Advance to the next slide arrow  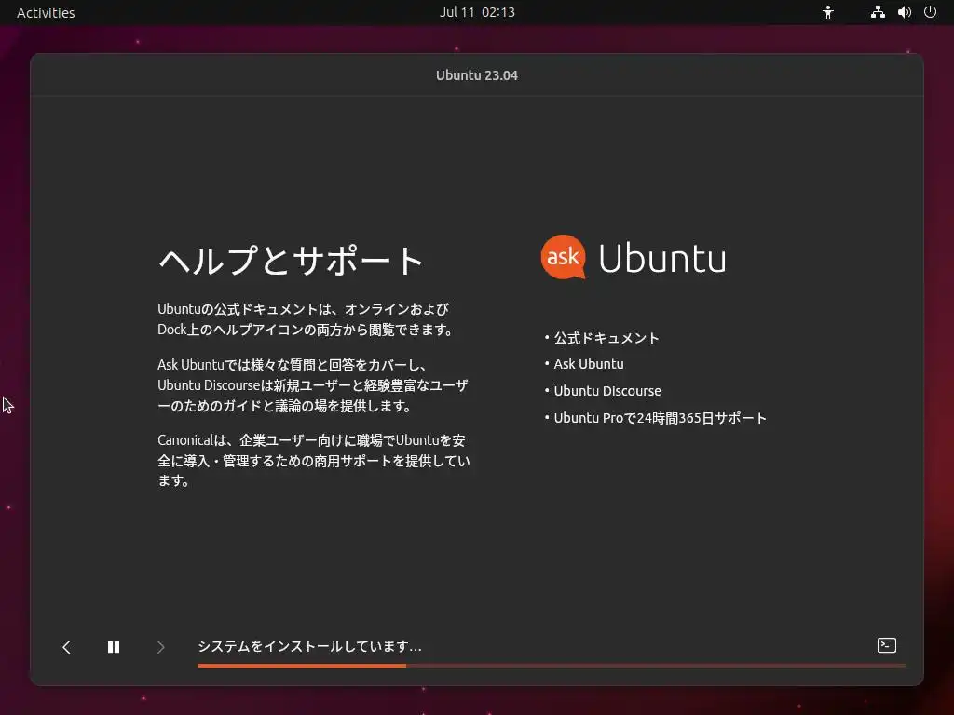pyautogui.click(x=160, y=647)
